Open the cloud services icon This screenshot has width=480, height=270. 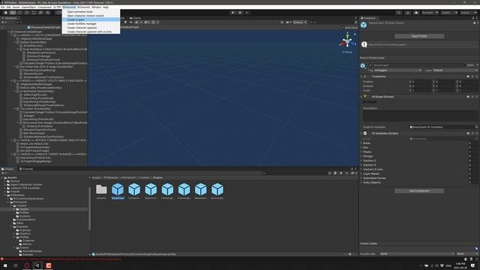[416, 13]
